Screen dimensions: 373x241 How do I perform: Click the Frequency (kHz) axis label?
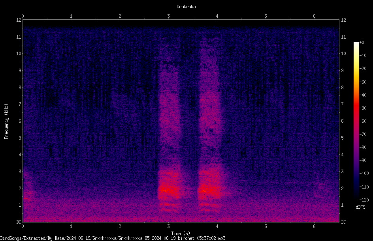tap(6, 121)
